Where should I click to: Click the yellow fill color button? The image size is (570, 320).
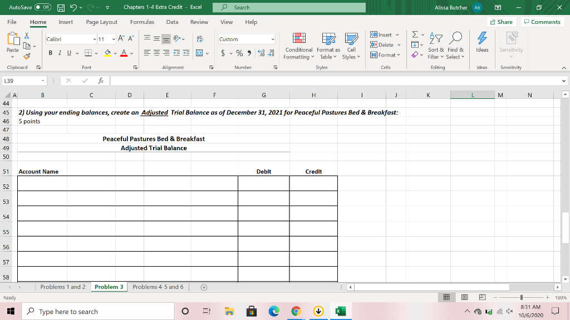107,53
